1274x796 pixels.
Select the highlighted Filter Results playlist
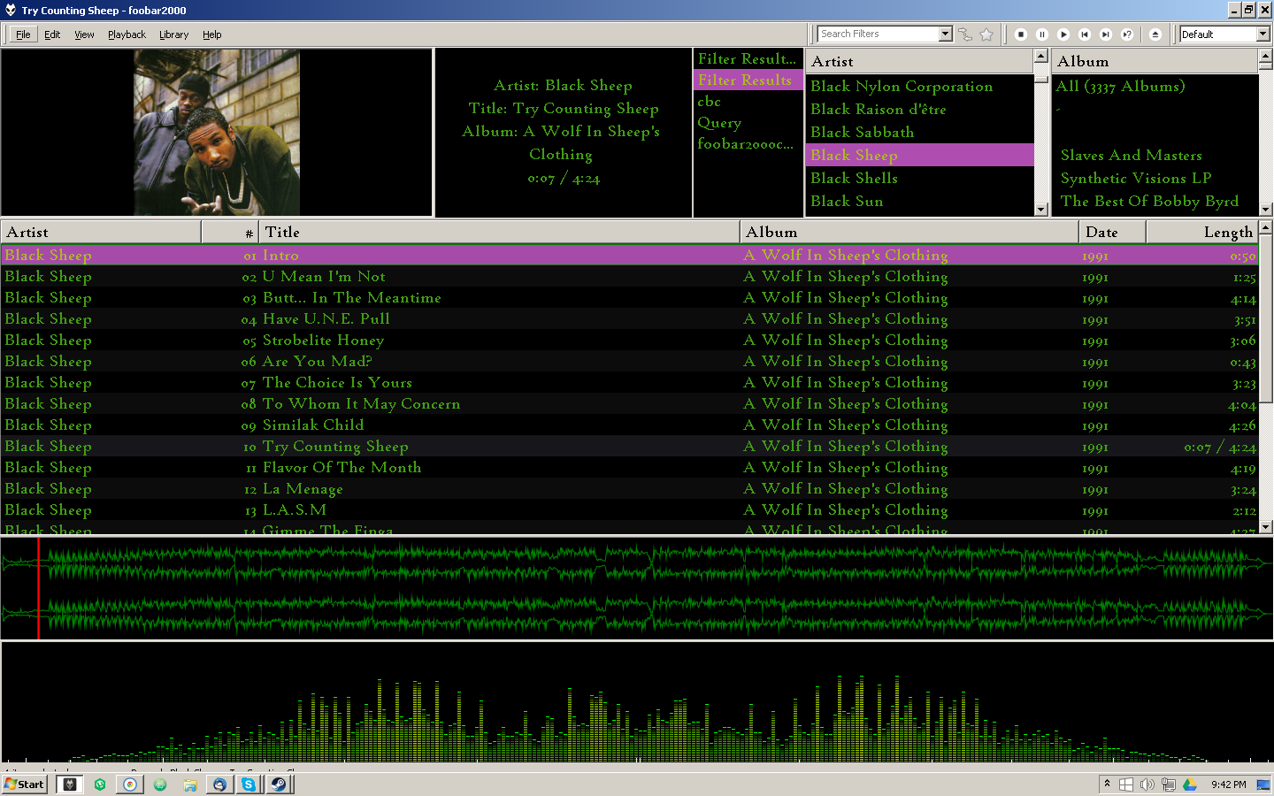click(748, 80)
